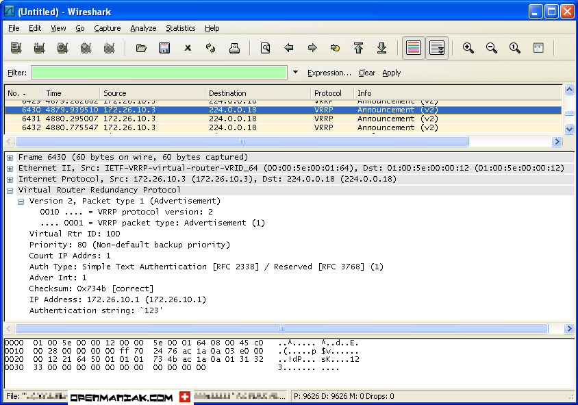Expand the Internet Protocol tree node

click(x=10, y=180)
